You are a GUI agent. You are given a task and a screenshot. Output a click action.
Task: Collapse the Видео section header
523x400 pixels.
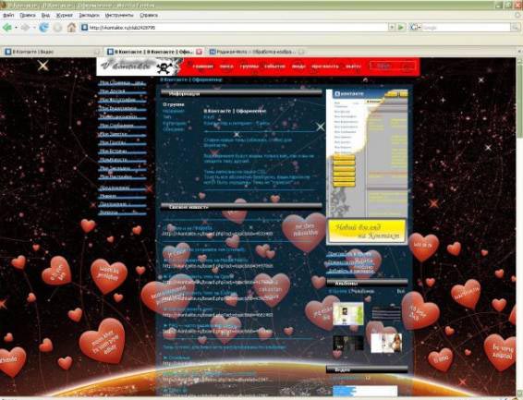(x=367, y=370)
